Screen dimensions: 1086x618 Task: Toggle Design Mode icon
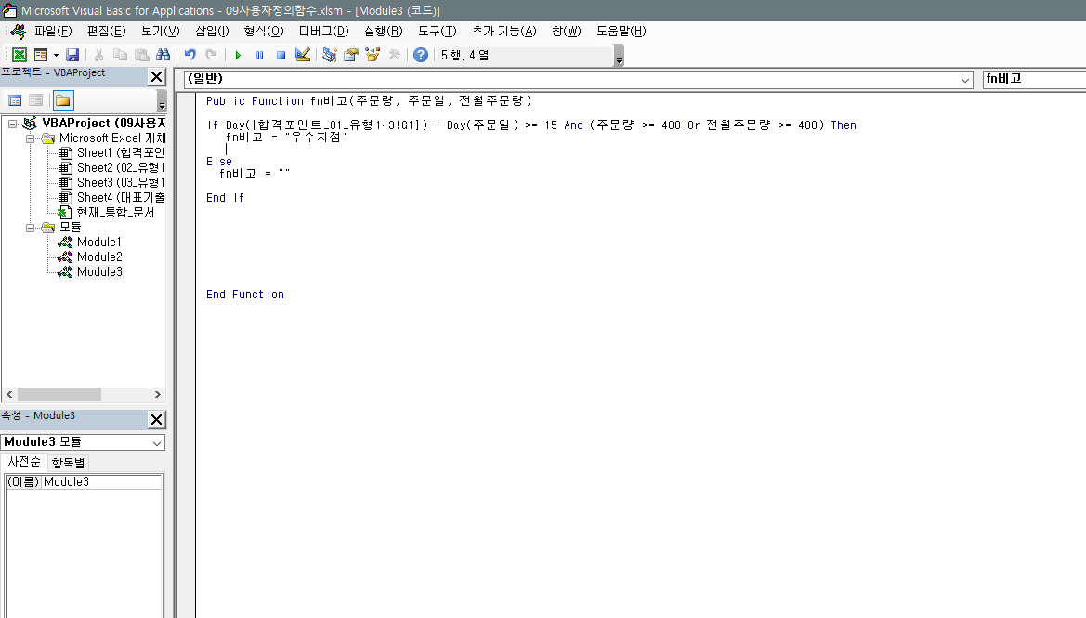tap(302, 55)
